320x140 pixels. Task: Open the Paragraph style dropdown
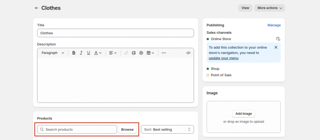[53, 53]
